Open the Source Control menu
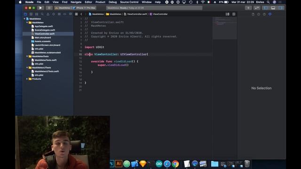This screenshot has height=169, width=301. pyautogui.click(x=129, y=2)
